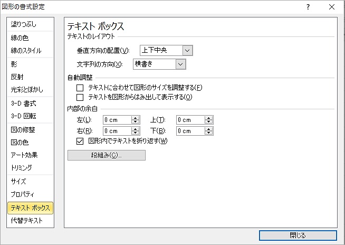This screenshot has width=345, height=245.
Task: Close the dialog with the X button
Action: coord(331,7)
